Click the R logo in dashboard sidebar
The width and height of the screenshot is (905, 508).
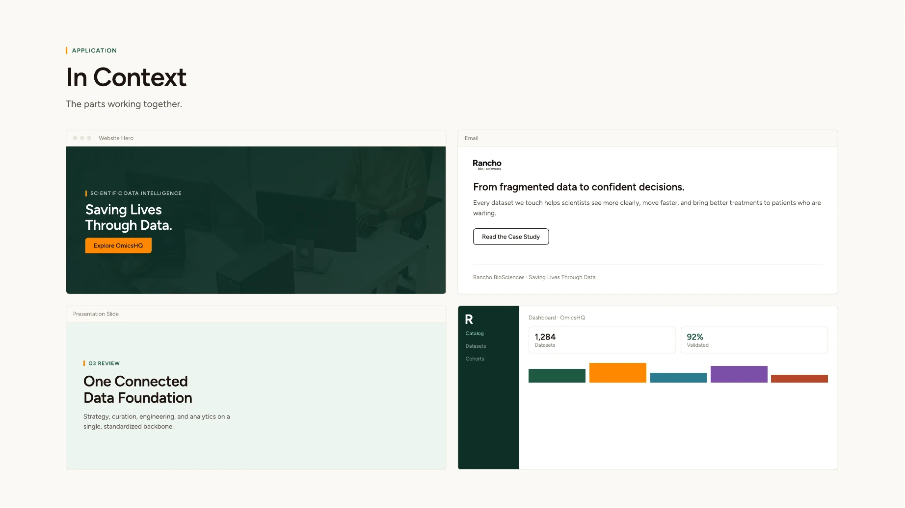pos(469,319)
